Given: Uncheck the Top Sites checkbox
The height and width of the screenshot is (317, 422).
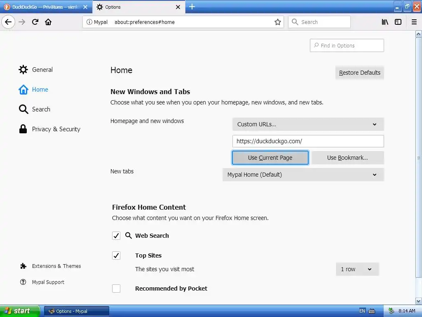Looking at the screenshot, I should coord(116,255).
